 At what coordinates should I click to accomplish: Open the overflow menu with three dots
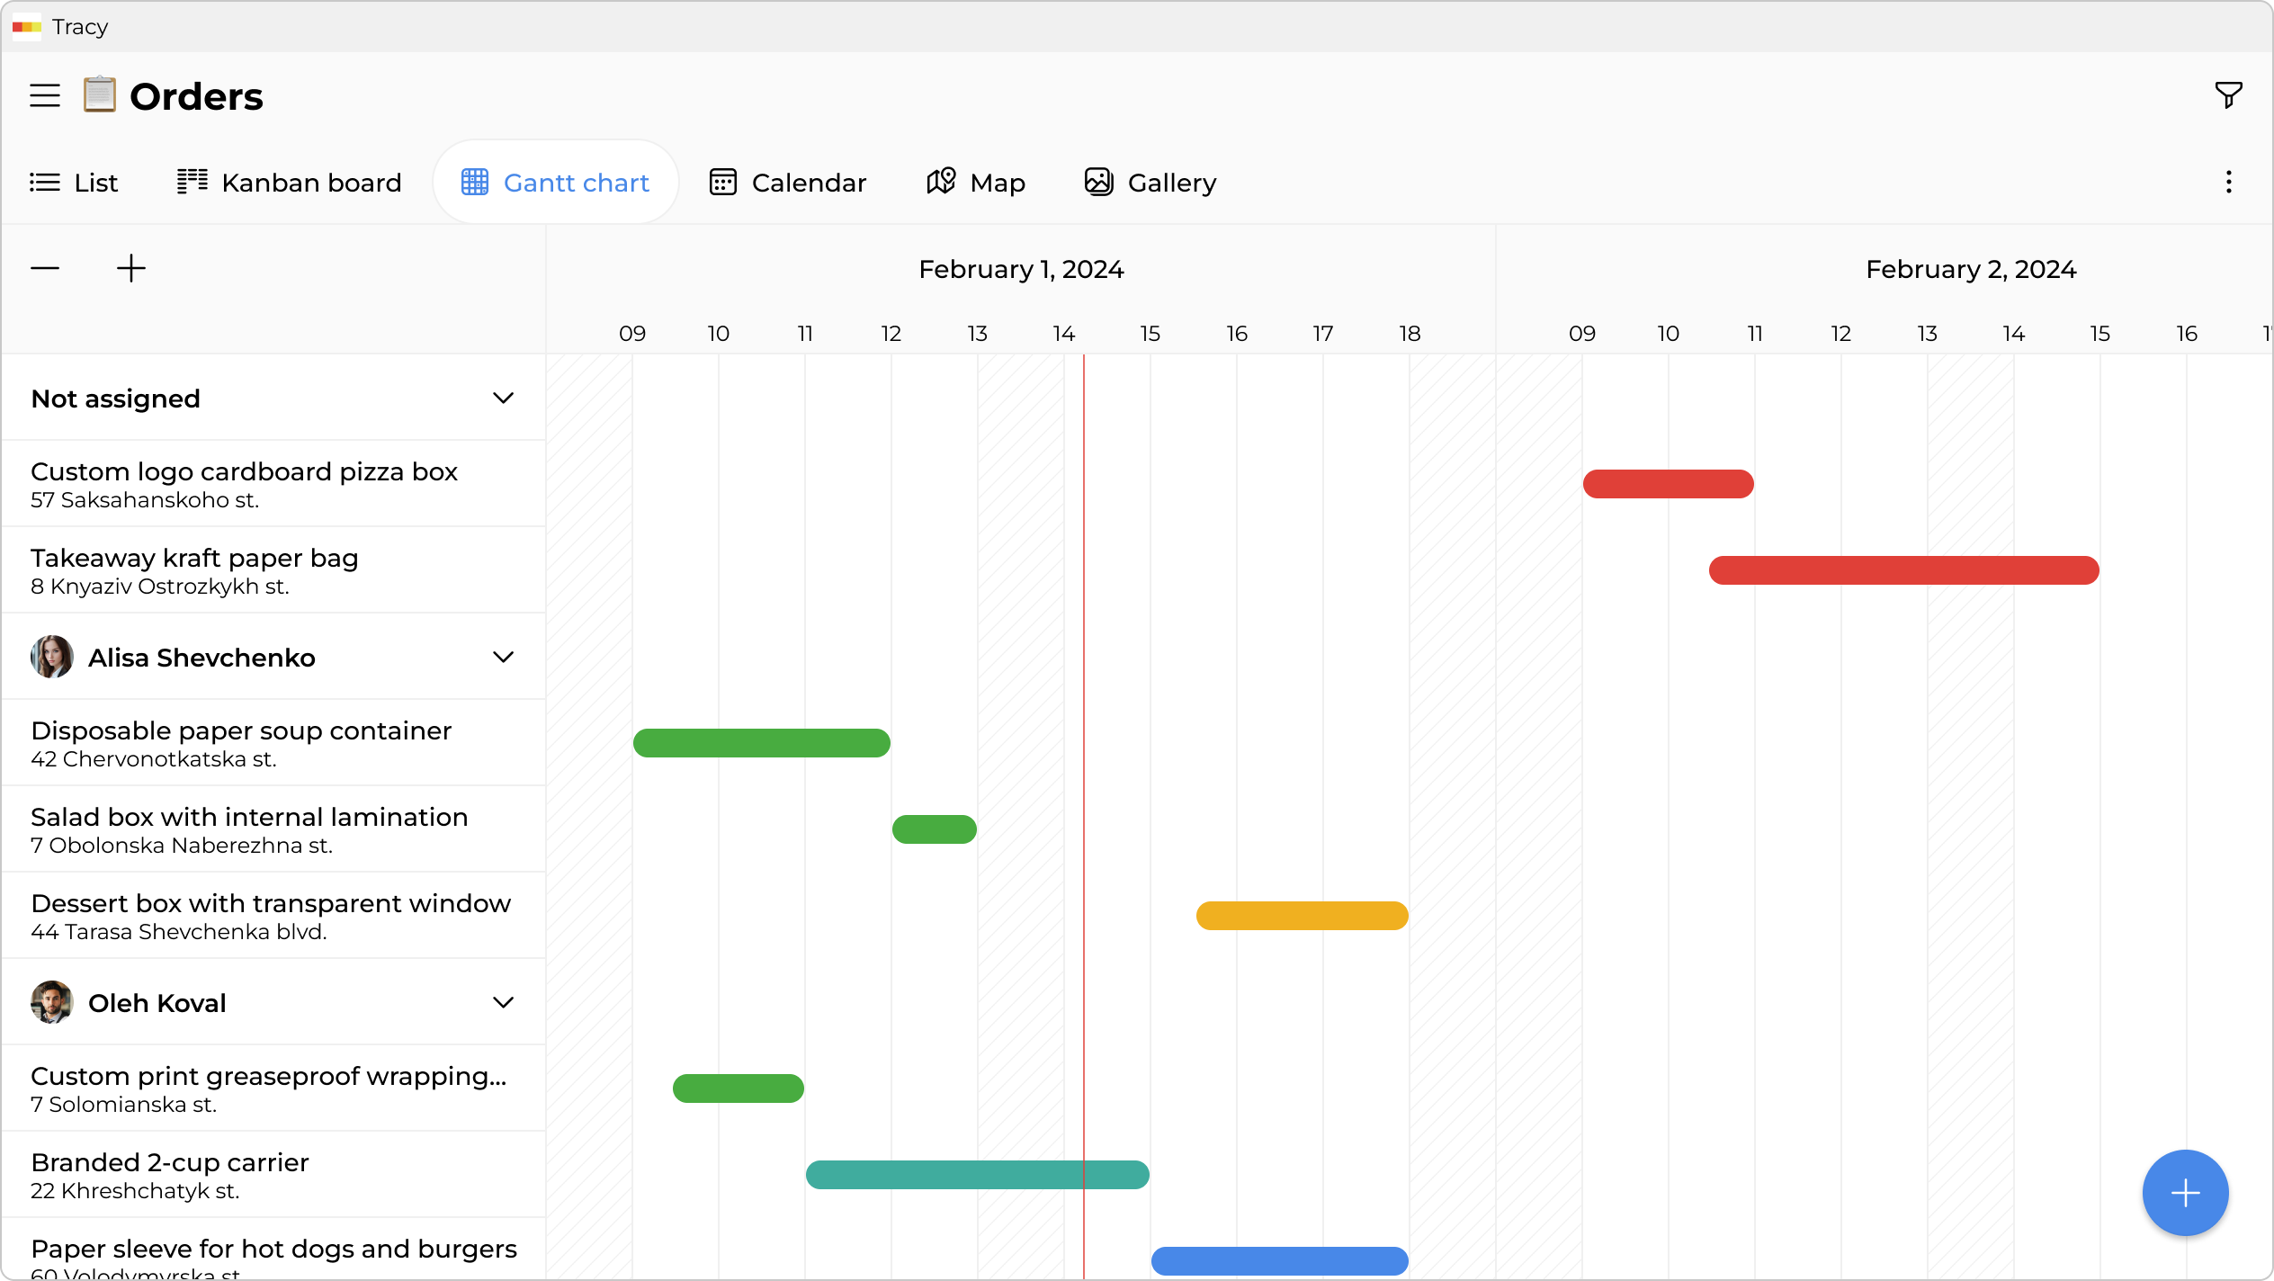[x=2229, y=182]
